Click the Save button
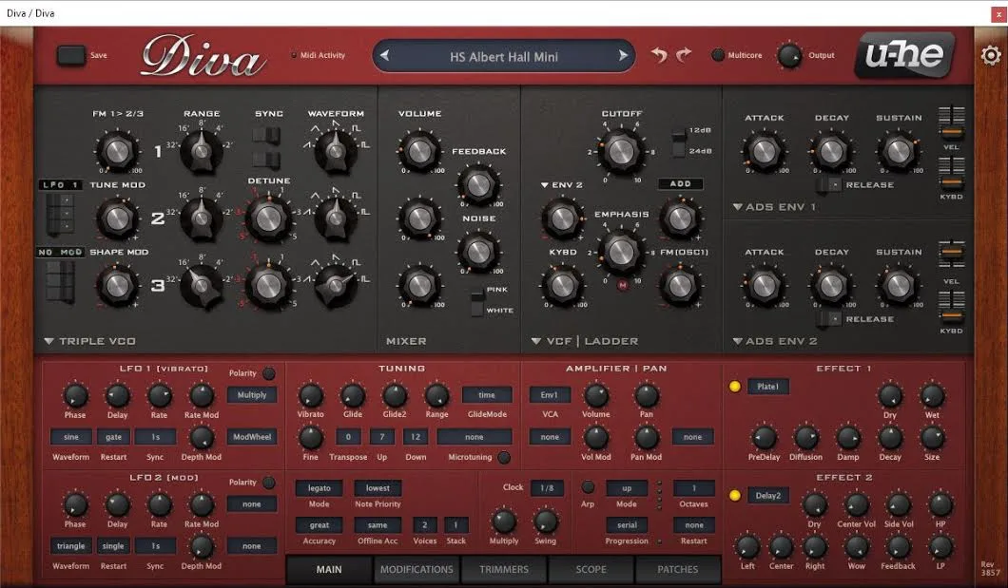The height and width of the screenshot is (588, 1008). (70, 55)
